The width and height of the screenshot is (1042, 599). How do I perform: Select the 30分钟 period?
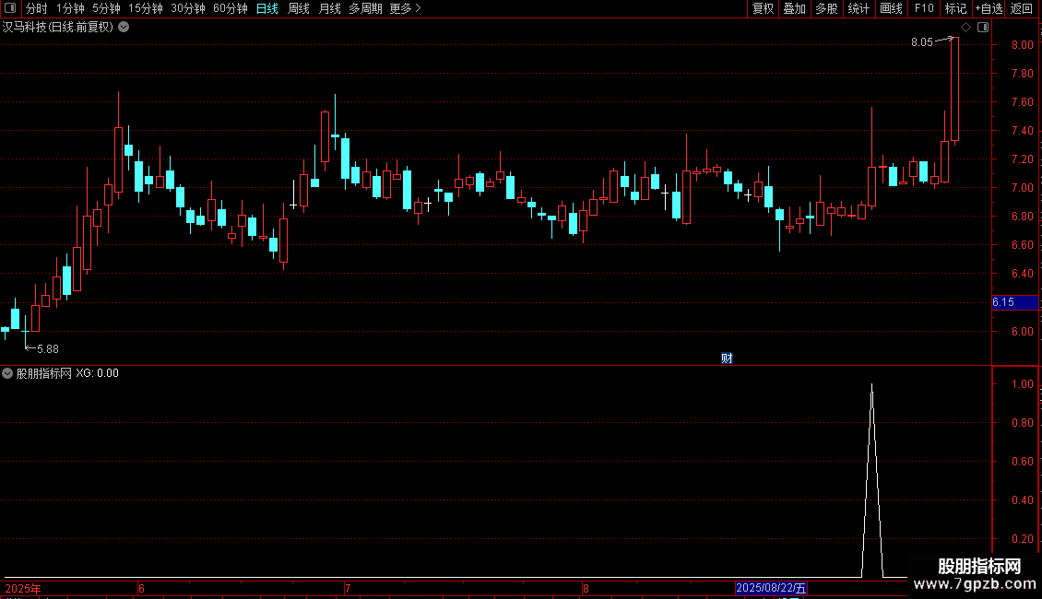pyautogui.click(x=188, y=8)
